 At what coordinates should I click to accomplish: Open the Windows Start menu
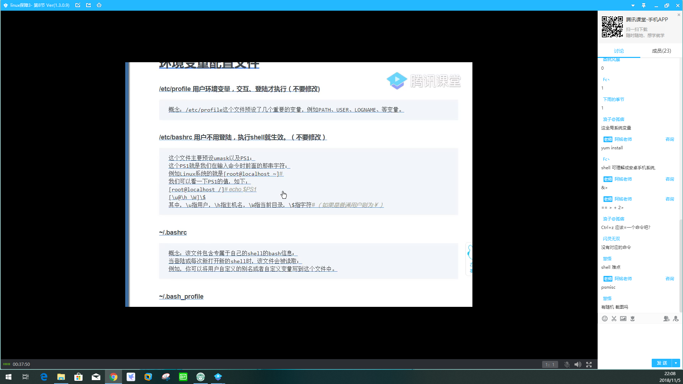[9, 377]
